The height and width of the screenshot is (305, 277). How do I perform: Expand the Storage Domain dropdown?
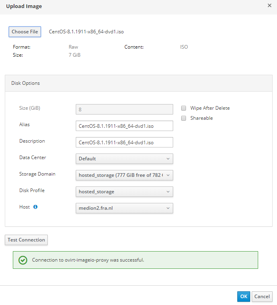point(124,175)
